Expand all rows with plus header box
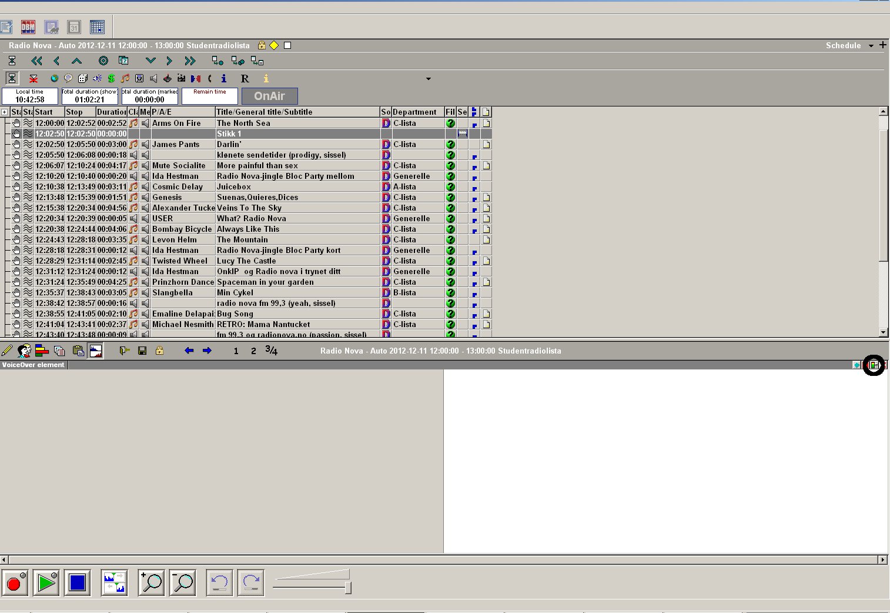The width and height of the screenshot is (890, 613). click(5, 112)
